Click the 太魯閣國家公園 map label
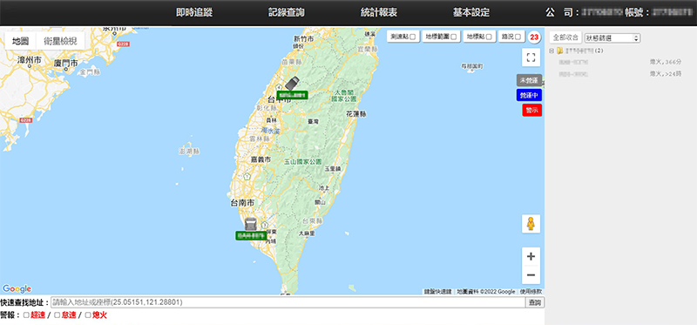The height and width of the screenshot is (325, 697). [x=344, y=96]
